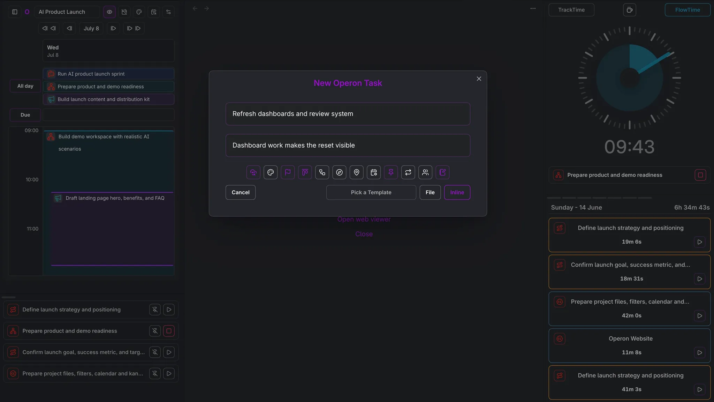
Task: Toggle the notebook edit icon in dialog
Action: tap(442, 172)
